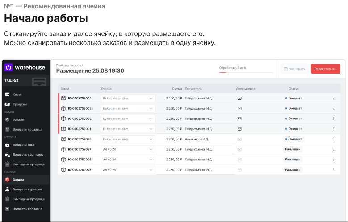Screen dimensions: 348x222
Task: Open the А4 40 24 dropdown for order 10-0003759097
Action: pyautogui.click(x=128, y=149)
